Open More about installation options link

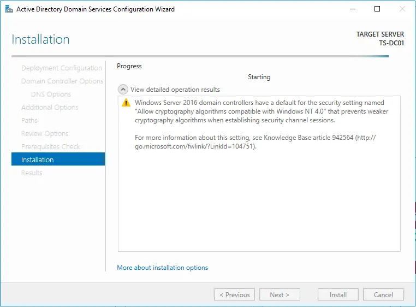(162, 268)
